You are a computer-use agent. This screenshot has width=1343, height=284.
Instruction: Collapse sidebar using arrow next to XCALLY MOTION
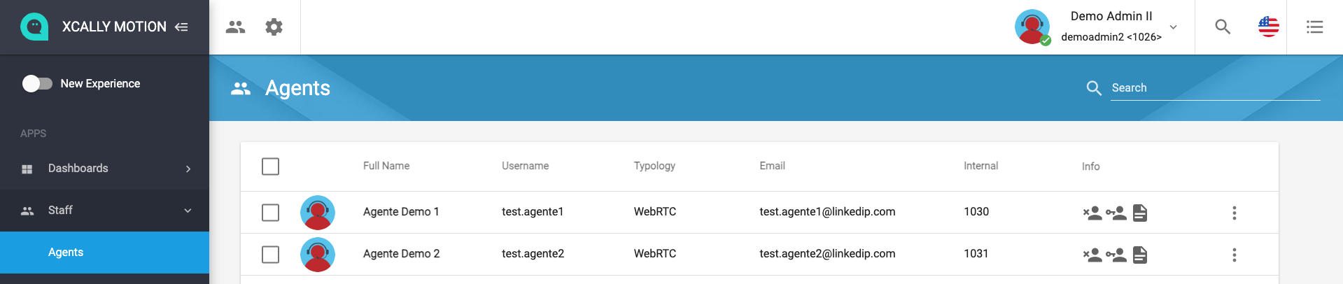click(181, 27)
